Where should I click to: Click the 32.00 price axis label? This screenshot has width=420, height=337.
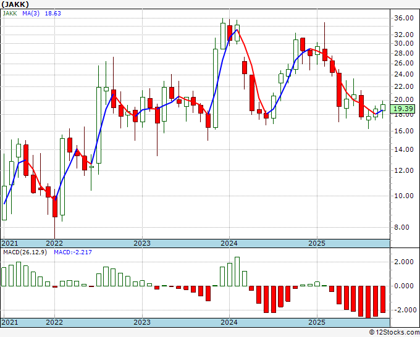(404, 35)
